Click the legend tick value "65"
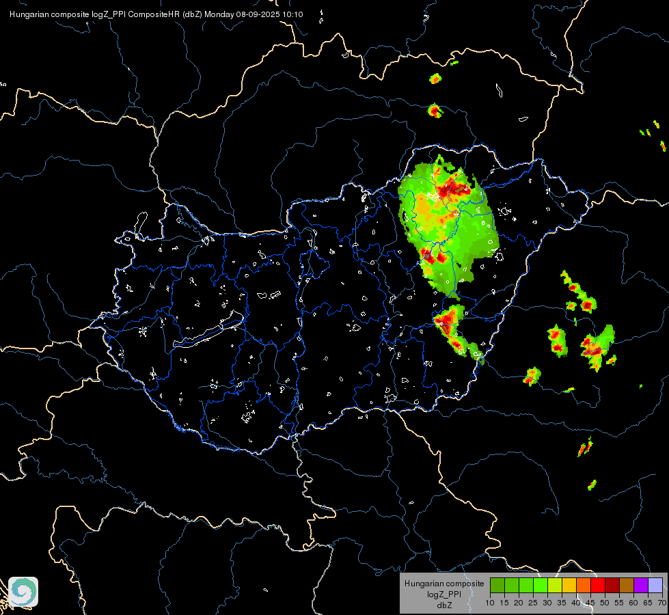This screenshot has height=615, width=669. tap(648, 603)
